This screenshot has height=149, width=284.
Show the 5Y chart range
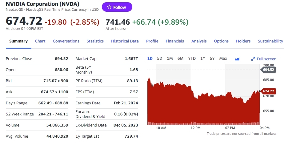click(x=212, y=58)
